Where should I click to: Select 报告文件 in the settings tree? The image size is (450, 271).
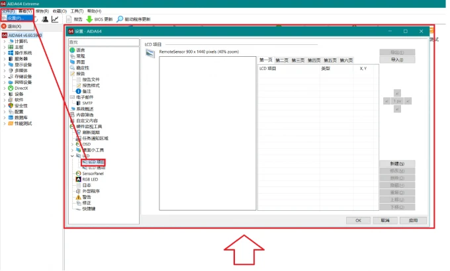pos(91,80)
